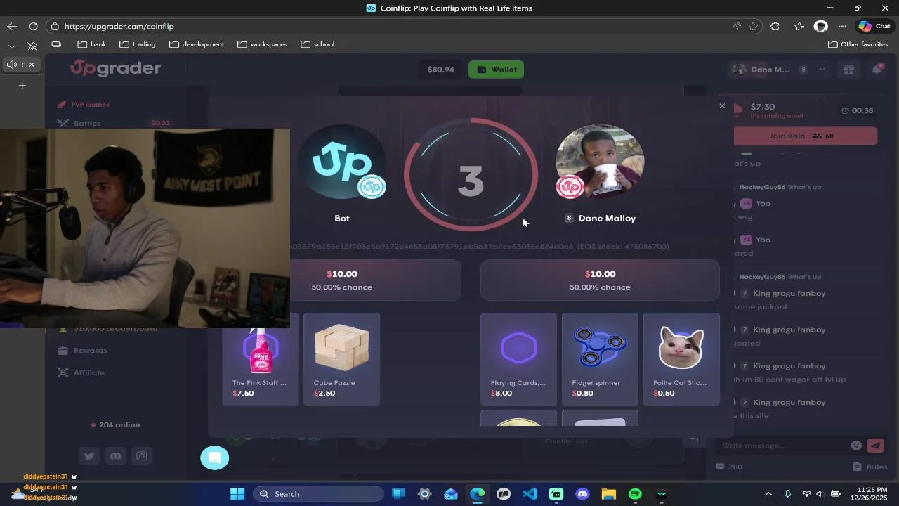Viewport: 899px width, 506px height.
Task: Open the browser settings and more menu
Action: pos(842,26)
